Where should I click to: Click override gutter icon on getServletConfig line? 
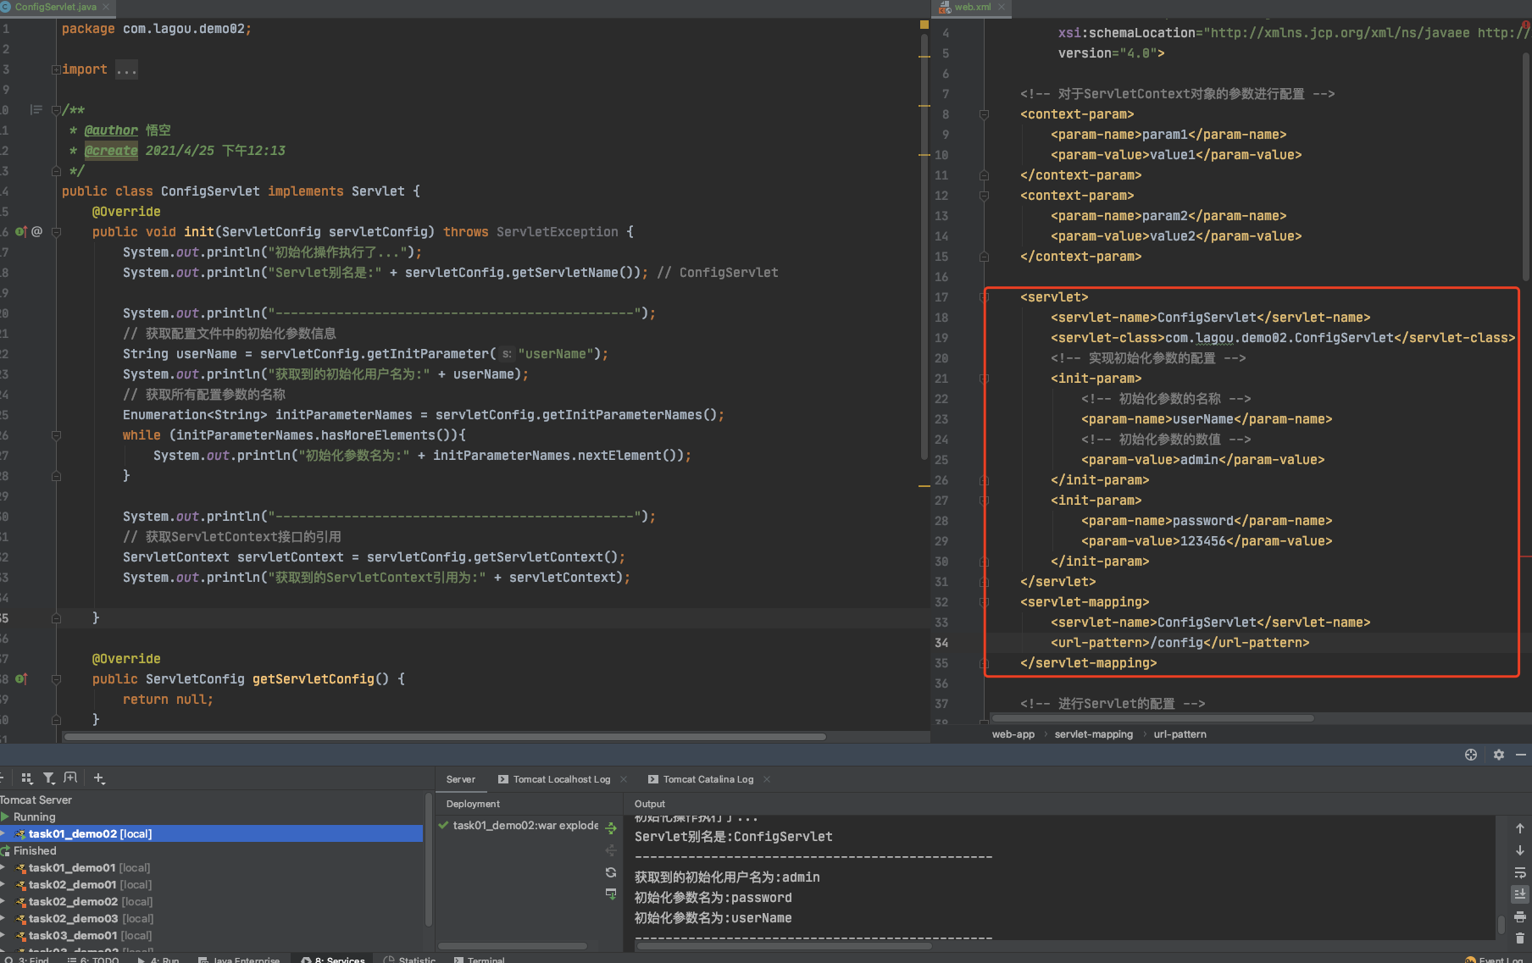21,678
